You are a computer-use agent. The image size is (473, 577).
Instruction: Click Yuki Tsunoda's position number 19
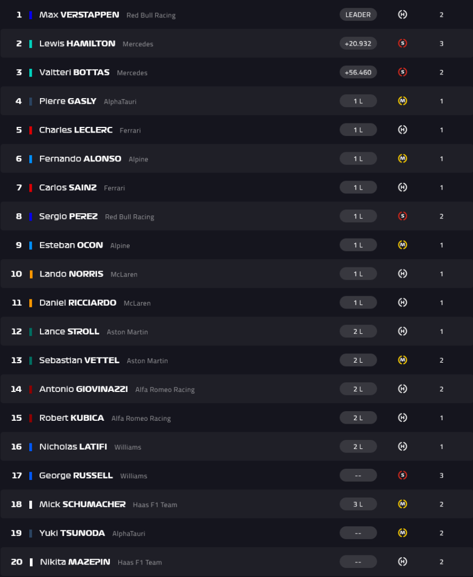pyautogui.click(x=17, y=533)
